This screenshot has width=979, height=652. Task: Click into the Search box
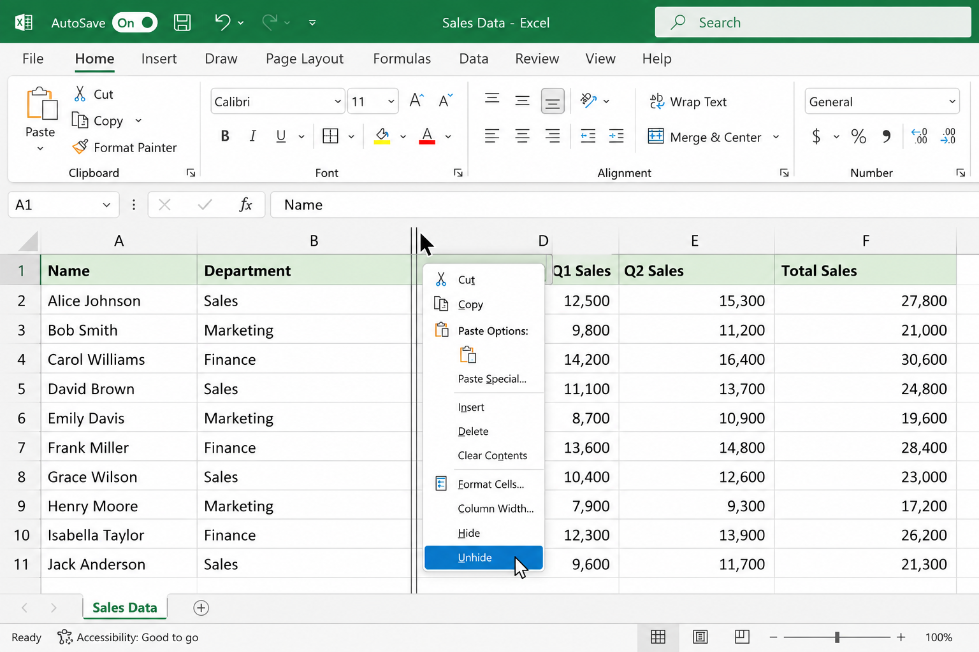813,22
